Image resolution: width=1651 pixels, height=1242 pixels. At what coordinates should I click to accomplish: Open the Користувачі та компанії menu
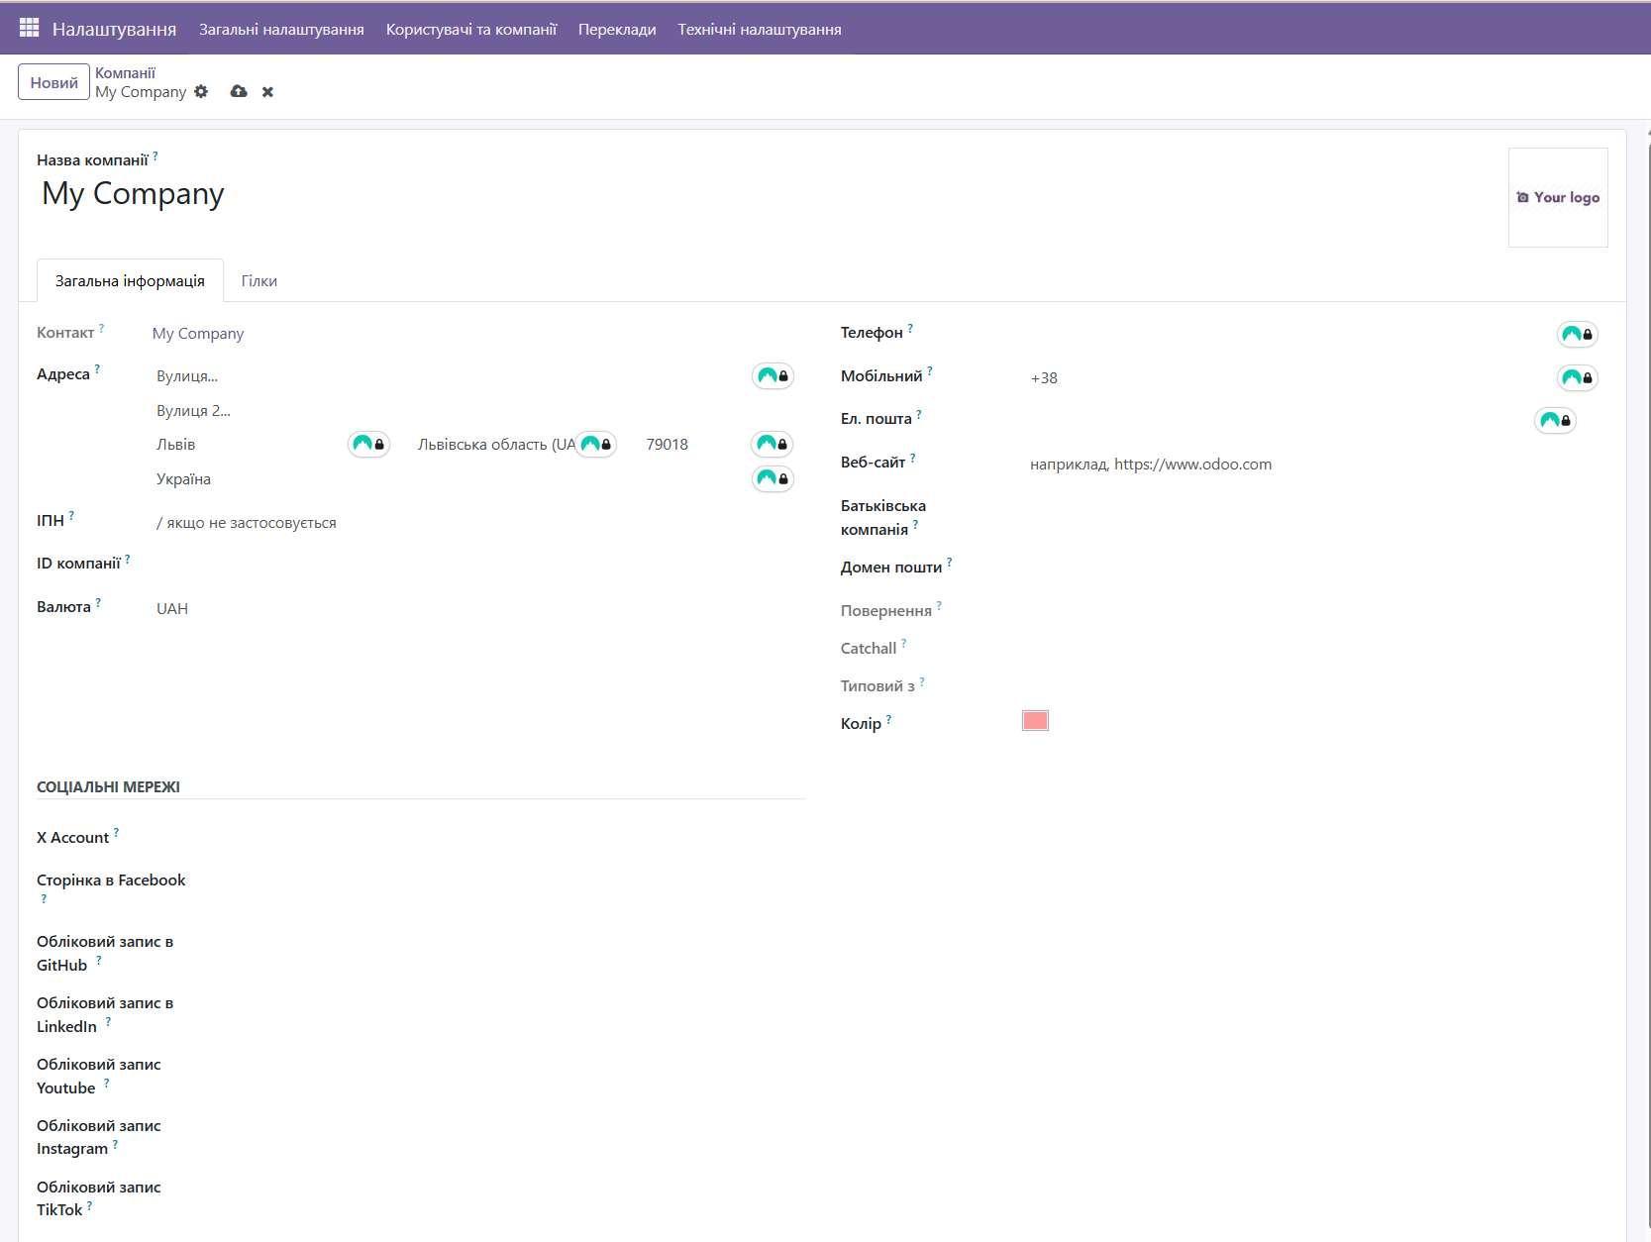coord(470,30)
